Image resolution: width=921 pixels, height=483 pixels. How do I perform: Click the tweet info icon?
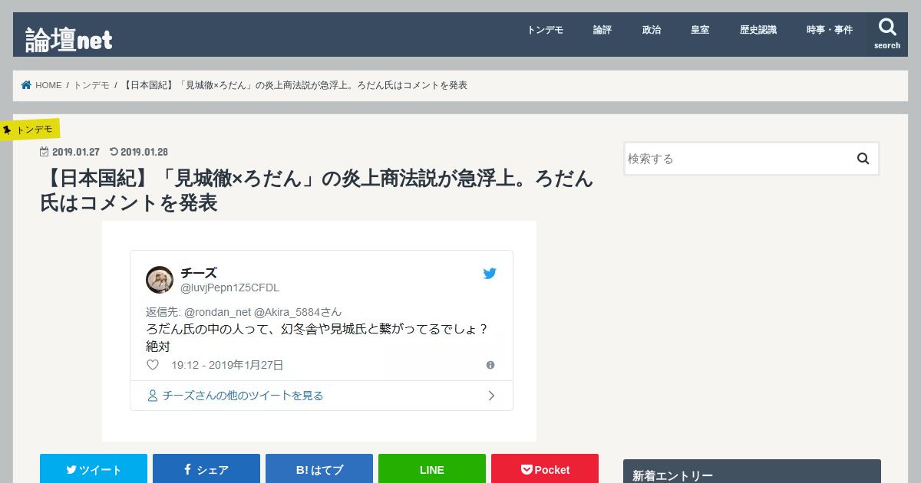(x=490, y=365)
